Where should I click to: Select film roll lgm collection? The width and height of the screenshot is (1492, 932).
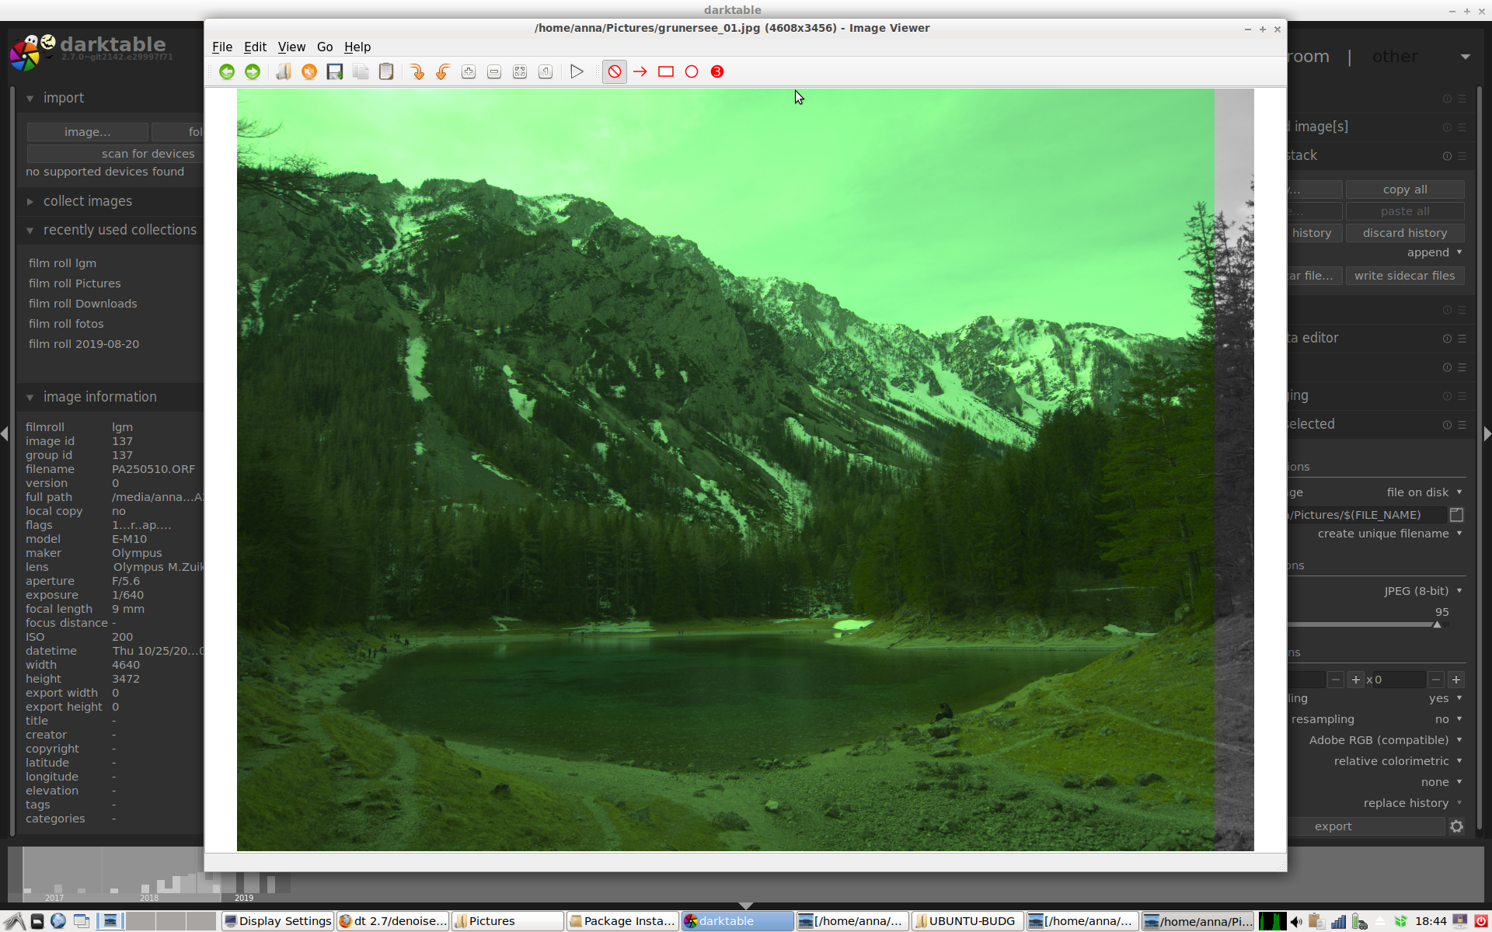pyautogui.click(x=62, y=263)
